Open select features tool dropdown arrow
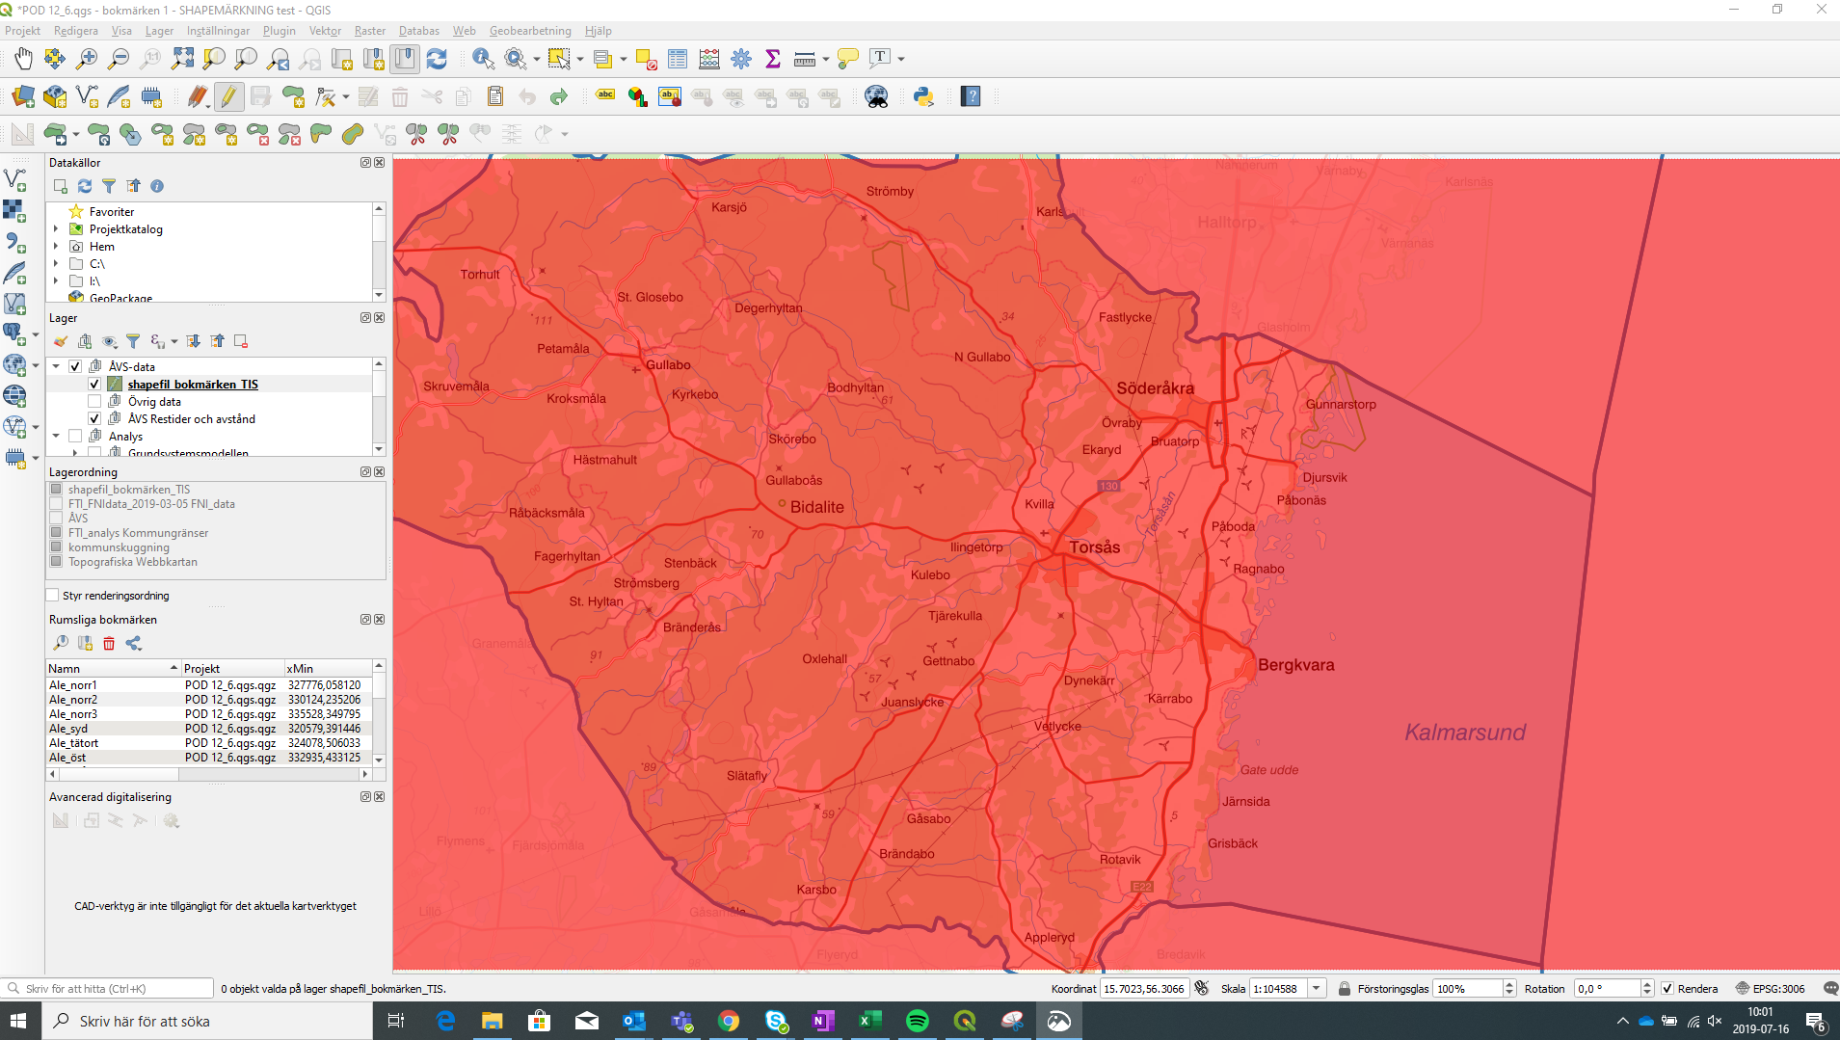The image size is (1840, 1040). click(580, 59)
